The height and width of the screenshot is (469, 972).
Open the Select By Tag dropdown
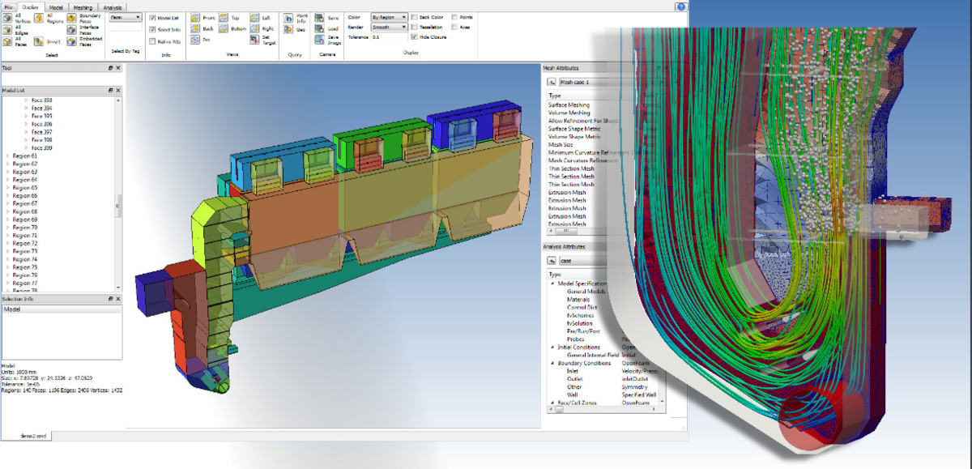pyautogui.click(x=126, y=17)
